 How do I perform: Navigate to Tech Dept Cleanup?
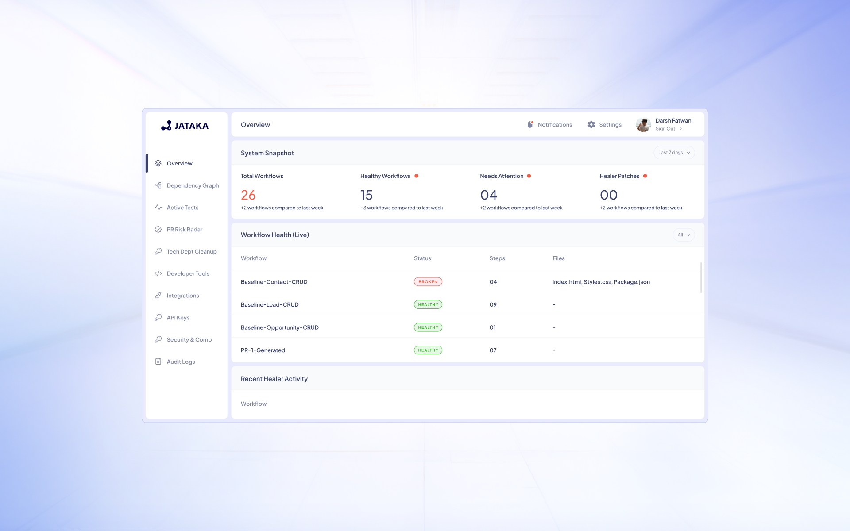192,251
